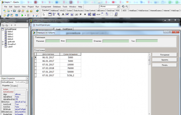Expand the Anchors property
This screenshot has width=181, height=115.
(2, 102)
